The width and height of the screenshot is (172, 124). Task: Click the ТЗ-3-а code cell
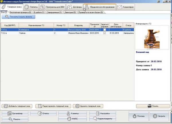(10, 30)
